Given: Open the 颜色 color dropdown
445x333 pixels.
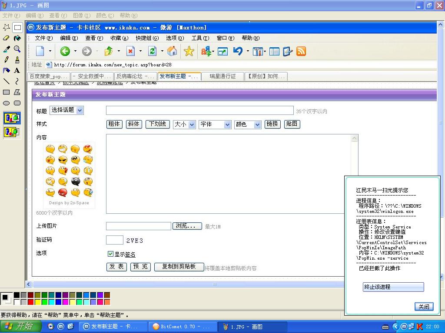Looking at the screenshot, I should pos(247,124).
